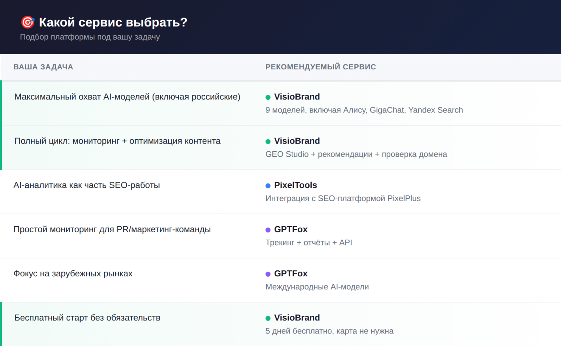
Task: Click the "Трекинг + отчёты + API" description
Action: (309, 242)
